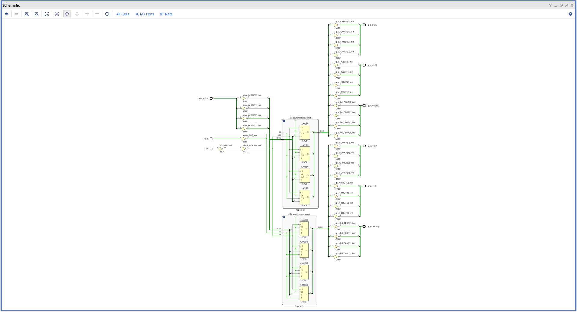This screenshot has width=577, height=312.
Task: Open schematic settings gear
Action: [x=570, y=14]
